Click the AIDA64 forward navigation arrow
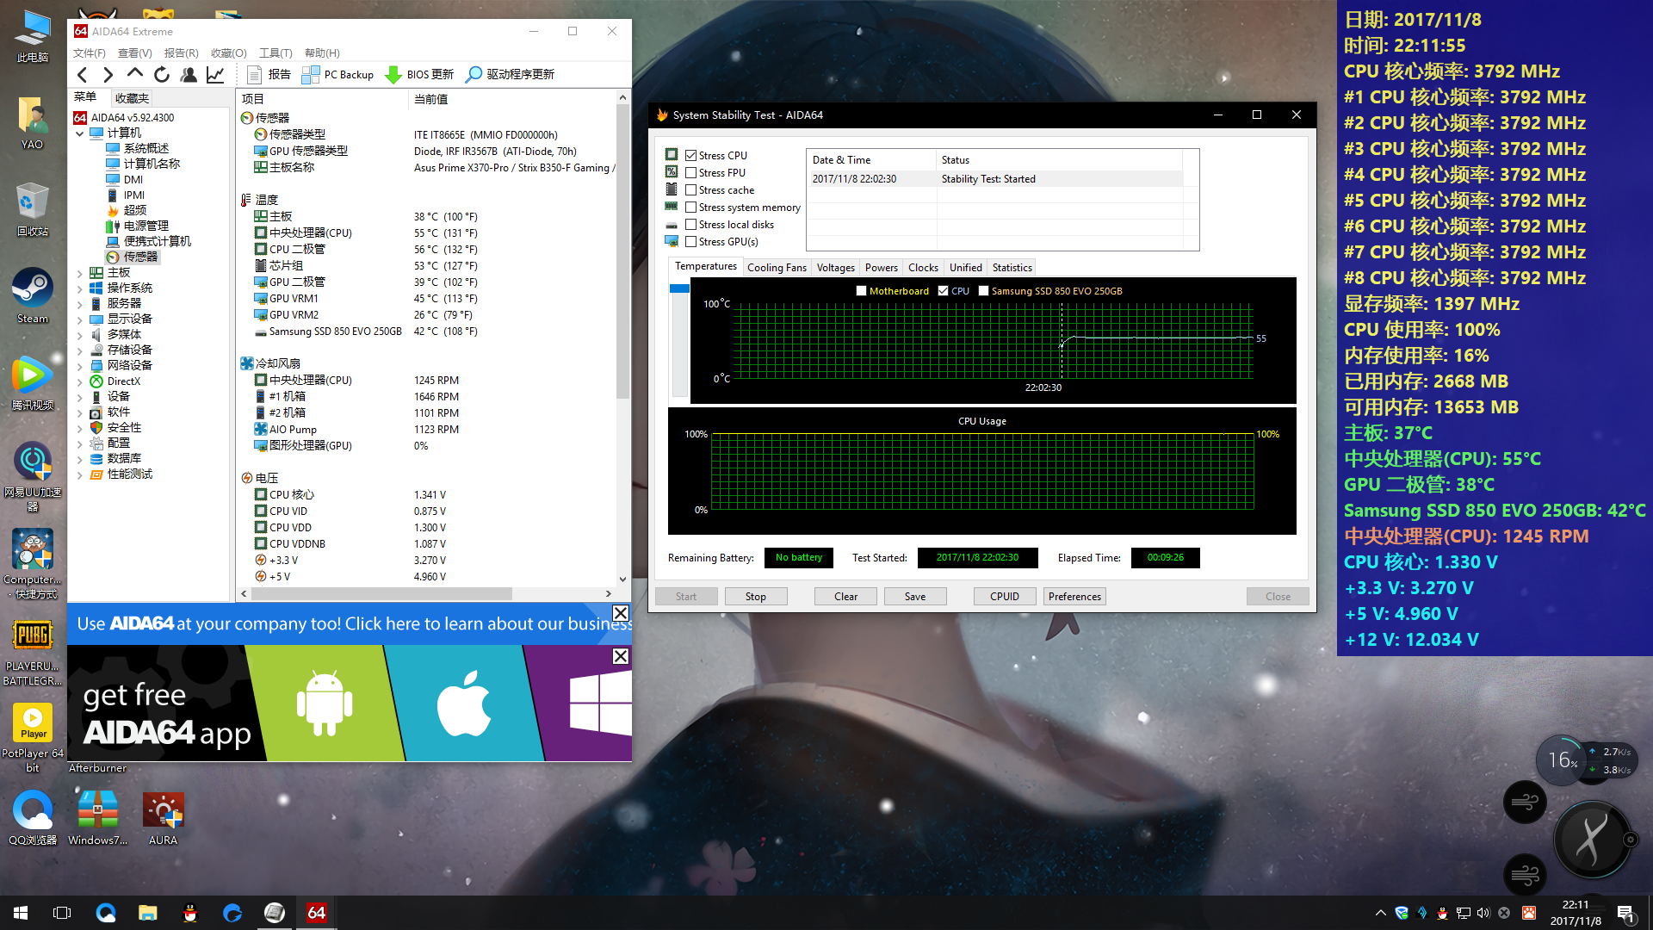Viewport: 1653px width, 930px height. pos(108,75)
